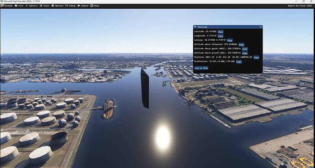The width and height of the screenshot is (315, 168).
Task: Open the Camera menu
Action: pos(83,5)
